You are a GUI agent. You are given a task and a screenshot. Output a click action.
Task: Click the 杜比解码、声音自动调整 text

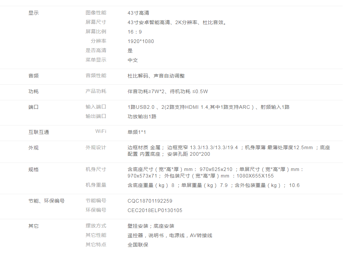click(x=156, y=76)
